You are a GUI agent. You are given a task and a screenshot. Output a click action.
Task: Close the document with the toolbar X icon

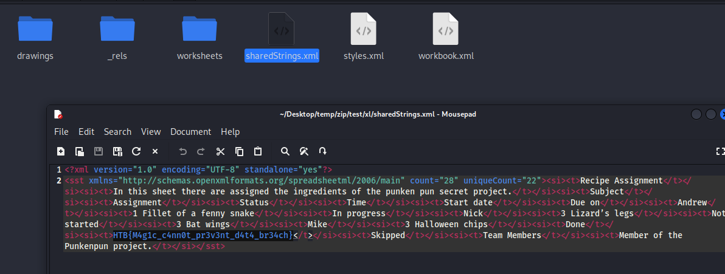click(x=155, y=151)
